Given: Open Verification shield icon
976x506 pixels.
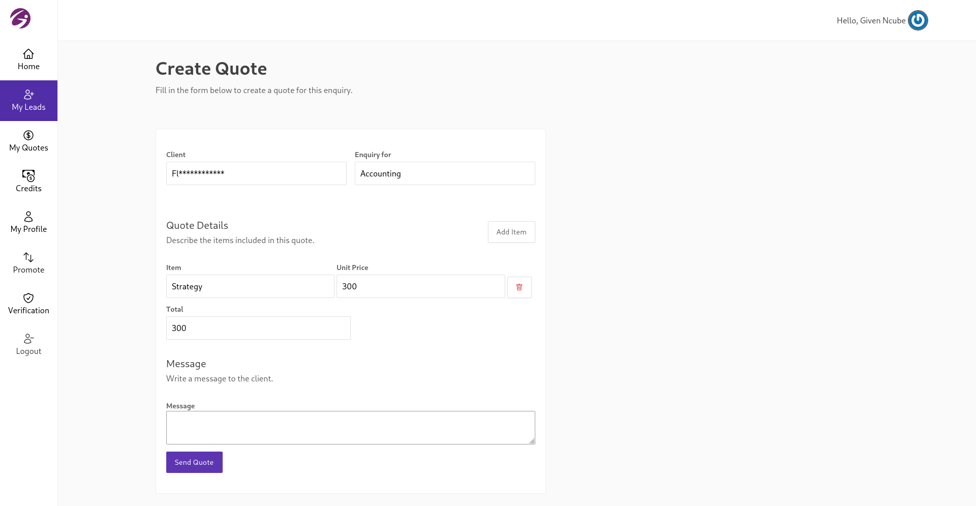Looking at the screenshot, I should 28,298.
